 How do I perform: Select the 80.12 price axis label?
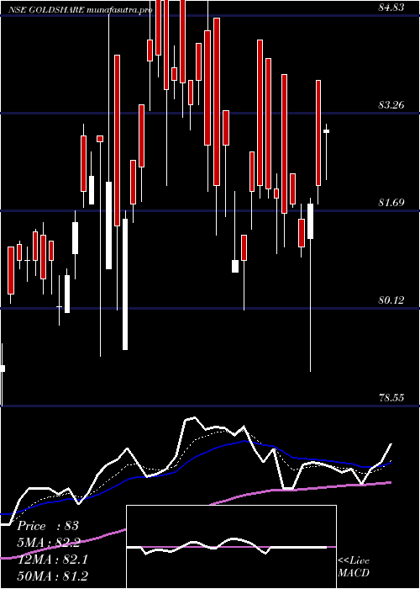click(x=391, y=300)
